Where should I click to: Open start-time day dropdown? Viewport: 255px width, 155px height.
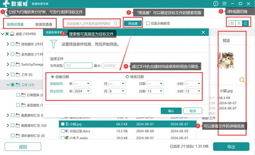(x=155, y=84)
